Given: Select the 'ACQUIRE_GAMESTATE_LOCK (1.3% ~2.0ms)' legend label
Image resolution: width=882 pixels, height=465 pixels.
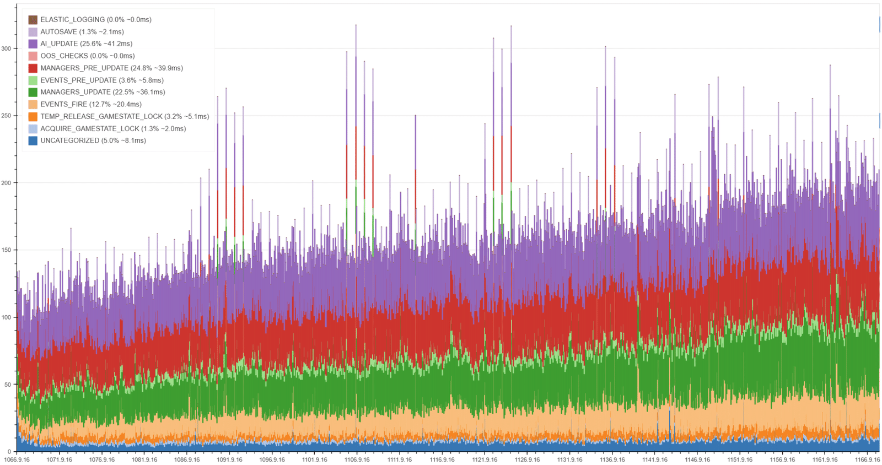Looking at the screenshot, I should click(113, 129).
